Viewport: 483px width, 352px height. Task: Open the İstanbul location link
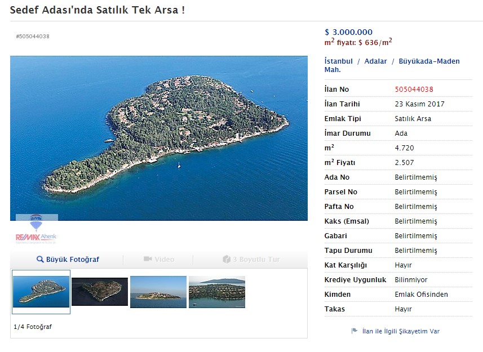[339, 61]
